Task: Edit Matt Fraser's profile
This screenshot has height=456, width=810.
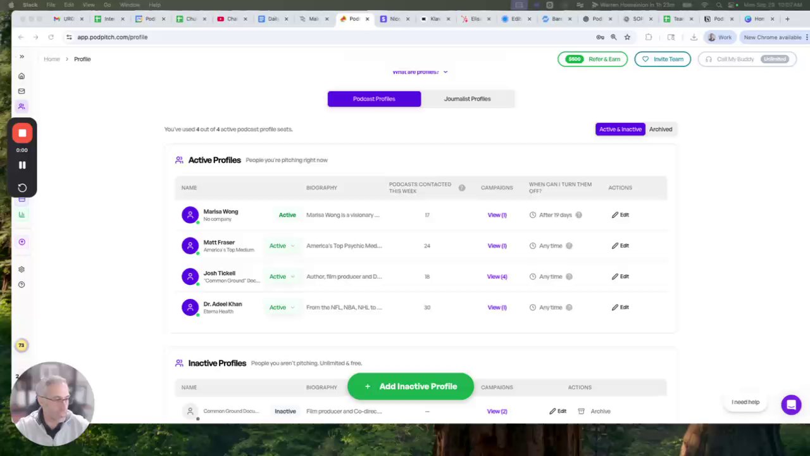Action: click(620, 246)
